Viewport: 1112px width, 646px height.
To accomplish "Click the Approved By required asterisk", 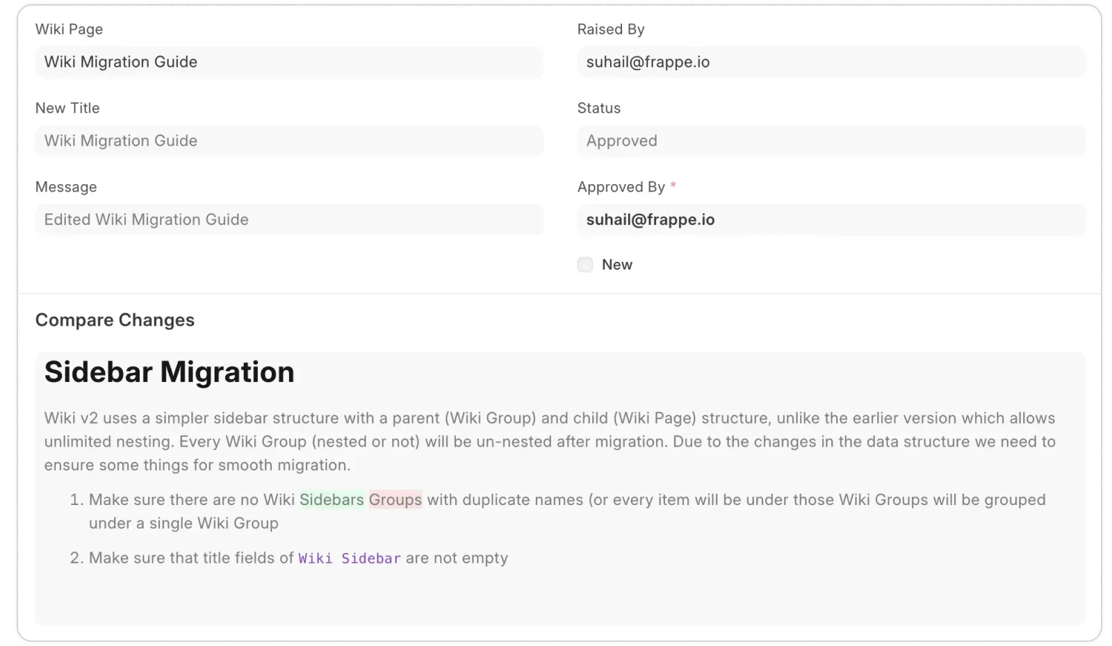I will pos(673,186).
